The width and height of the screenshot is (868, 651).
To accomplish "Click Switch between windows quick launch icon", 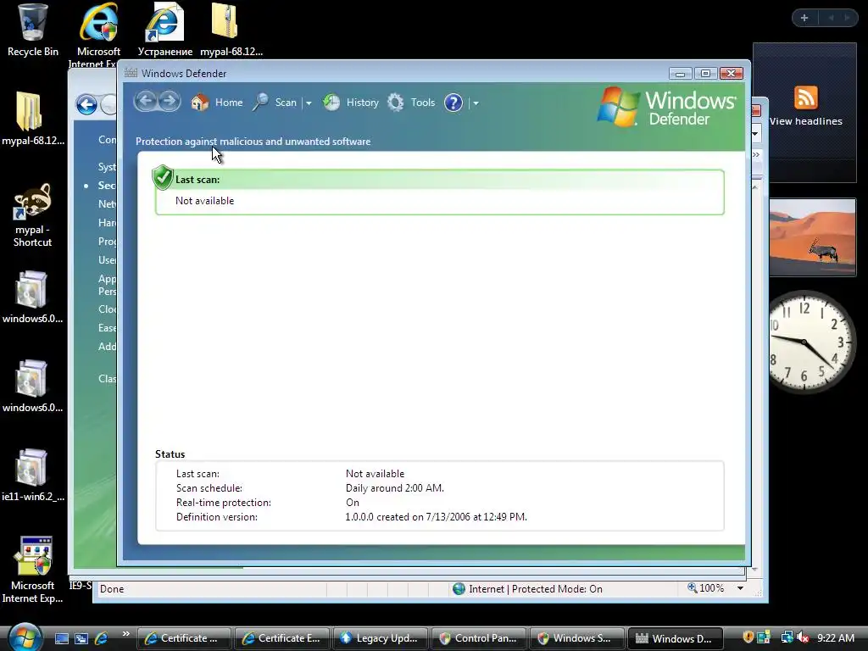I will pos(81,638).
